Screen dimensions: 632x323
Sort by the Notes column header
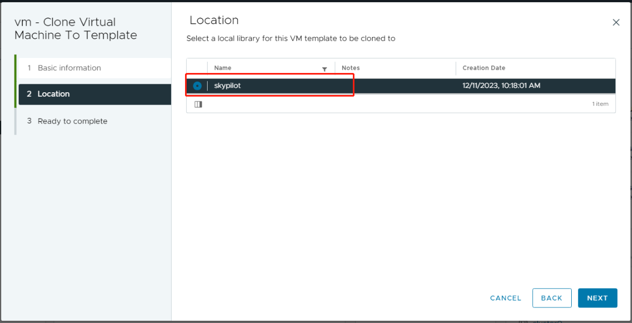[x=351, y=68]
